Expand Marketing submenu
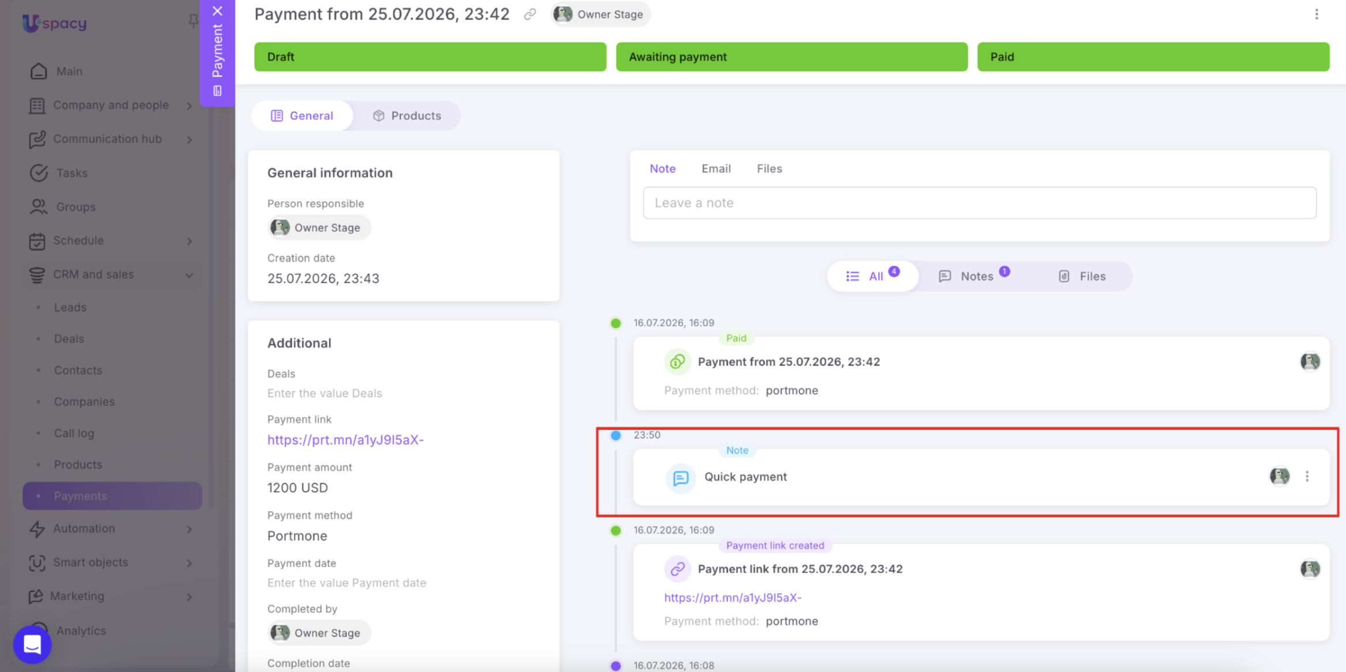 189,597
